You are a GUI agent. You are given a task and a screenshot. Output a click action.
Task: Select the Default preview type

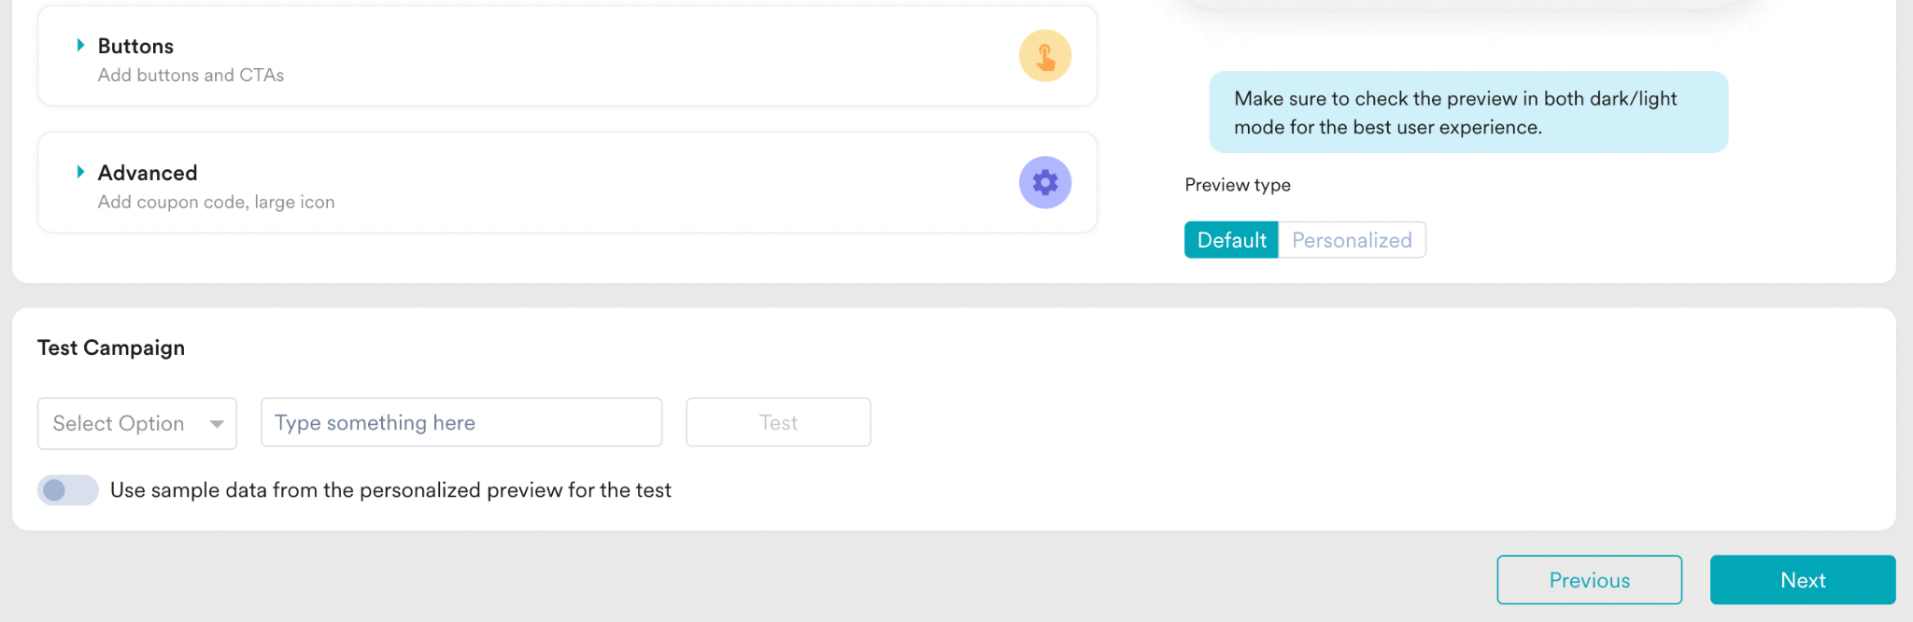point(1231,240)
